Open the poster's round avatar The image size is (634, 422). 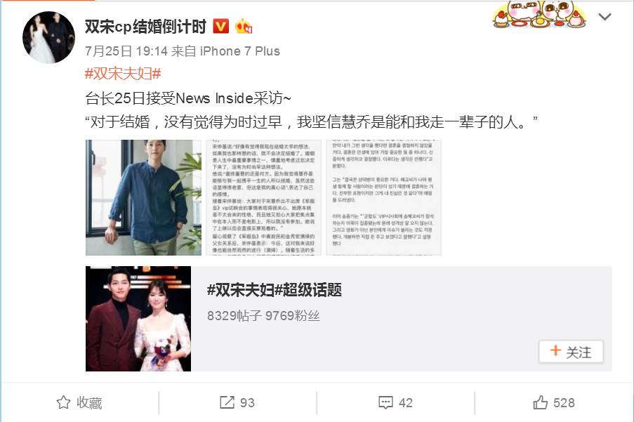[49, 37]
